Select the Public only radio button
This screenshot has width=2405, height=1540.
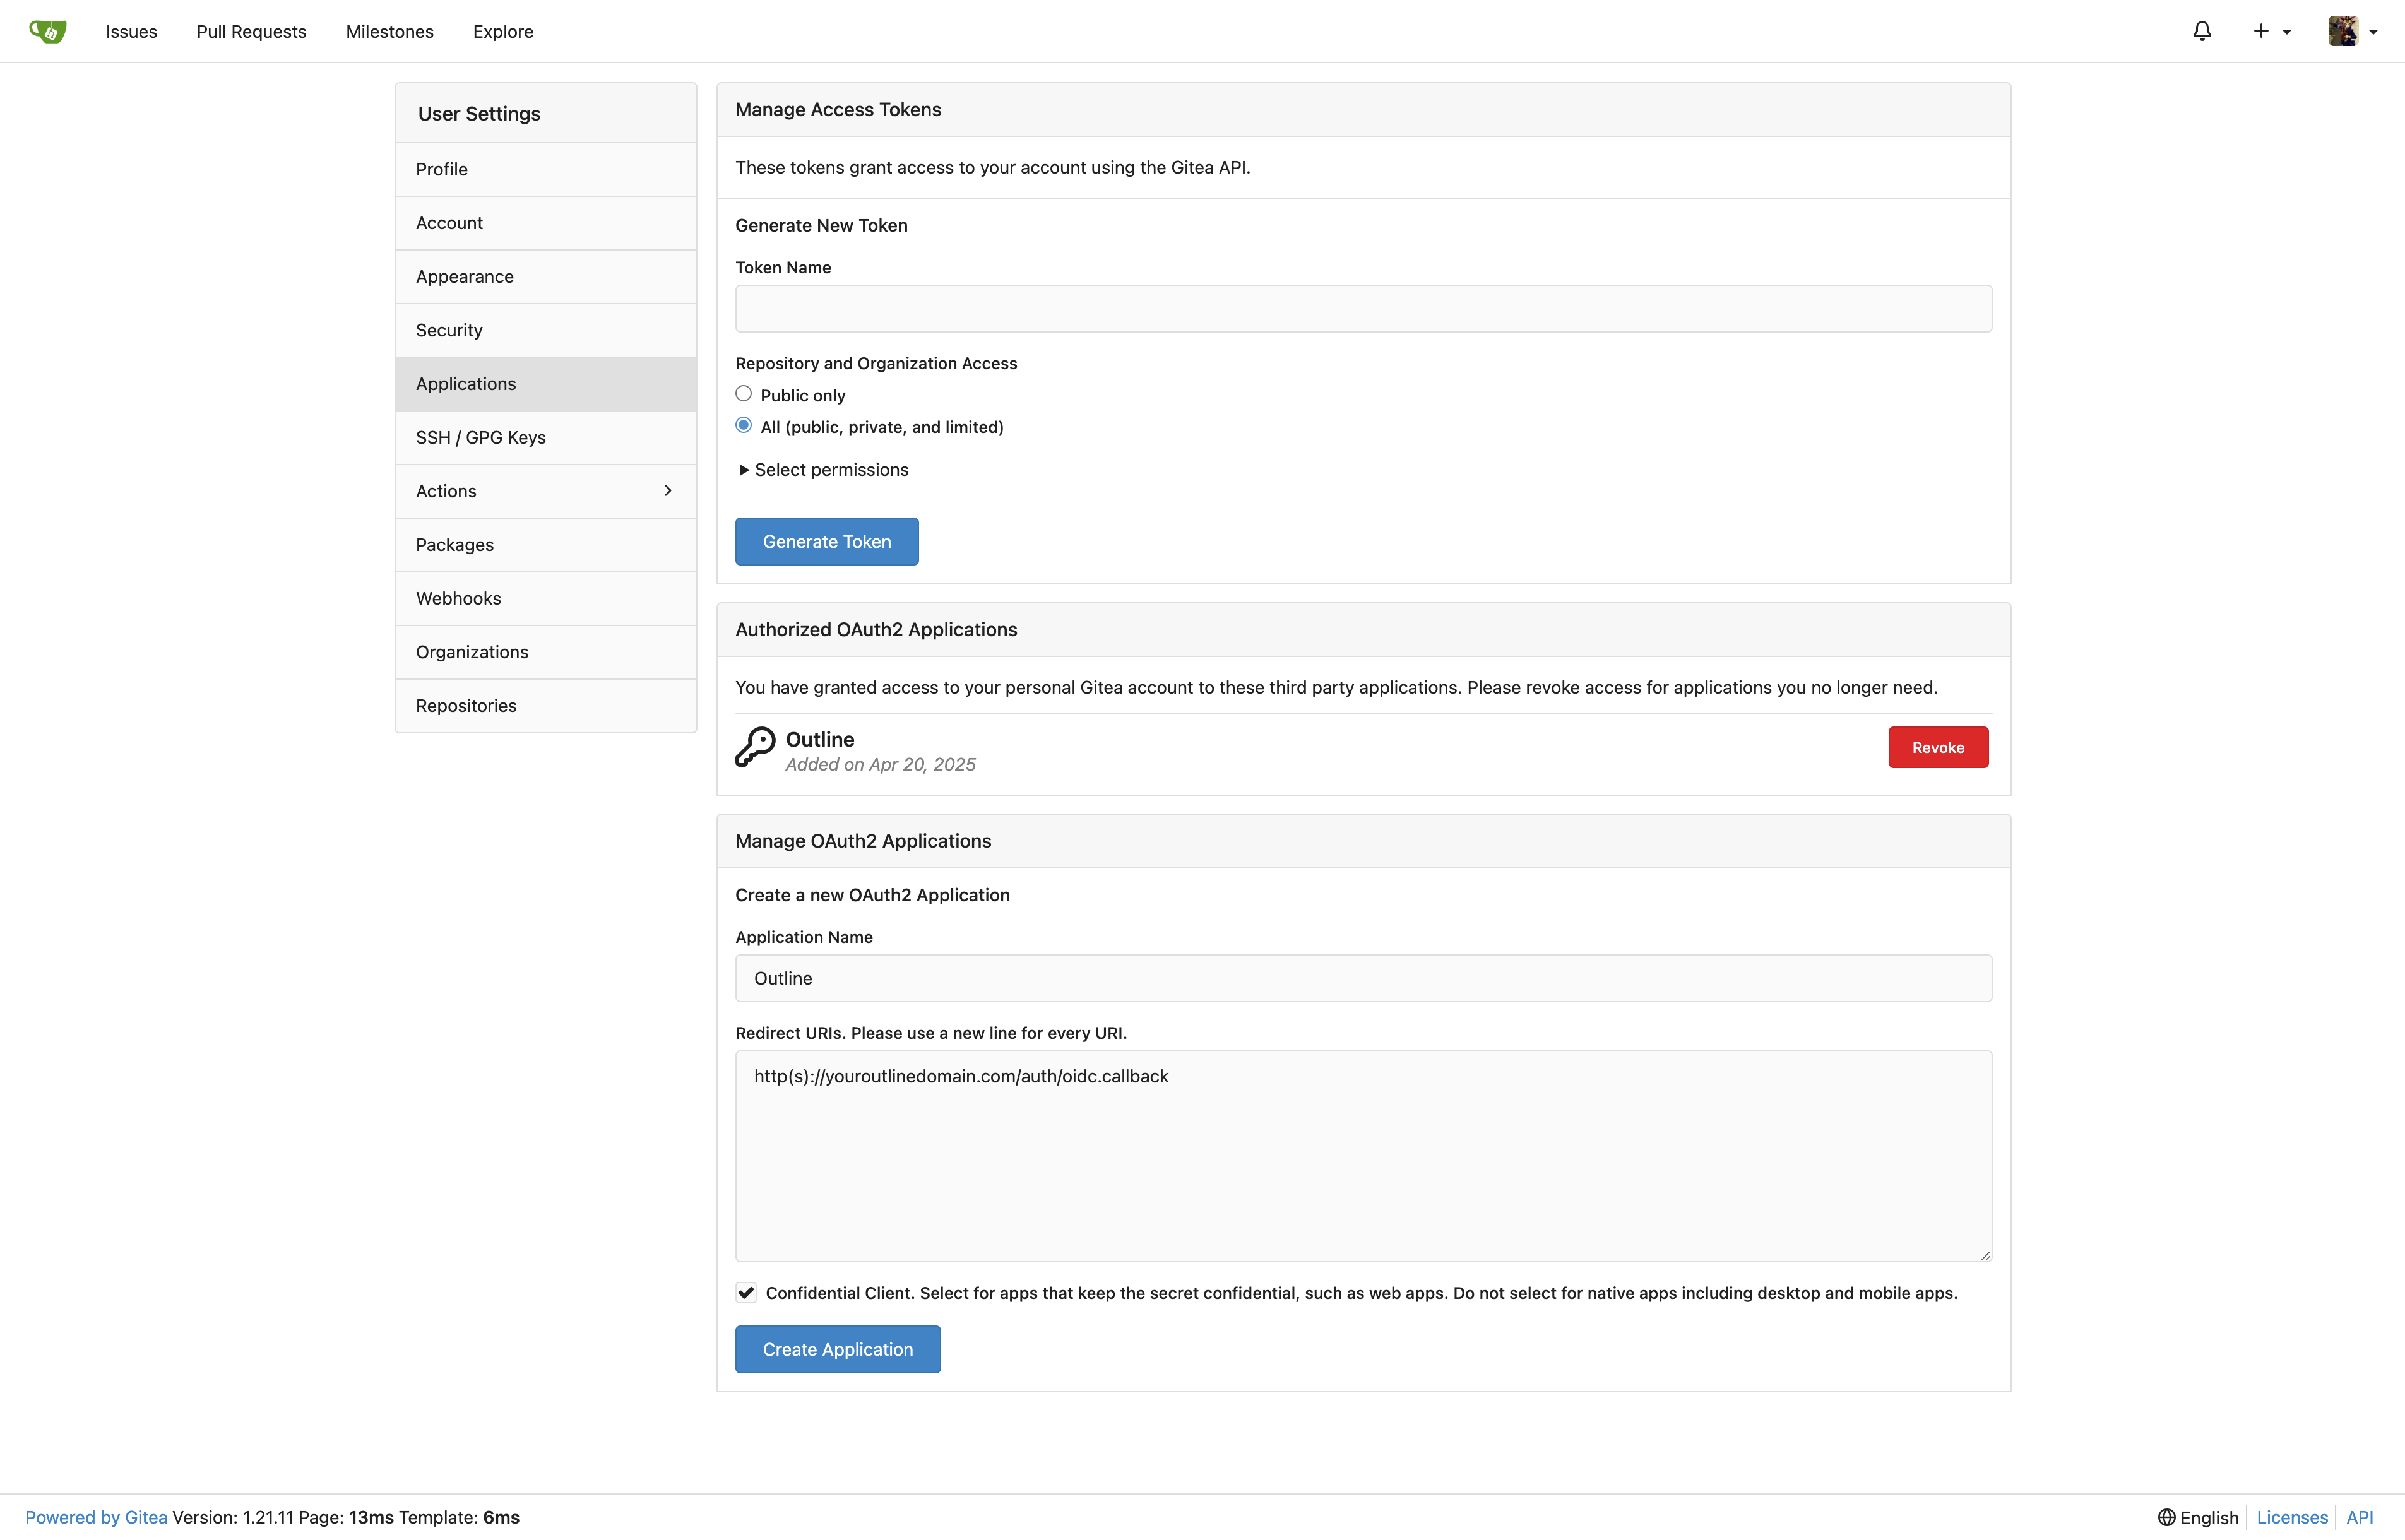[743, 393]
